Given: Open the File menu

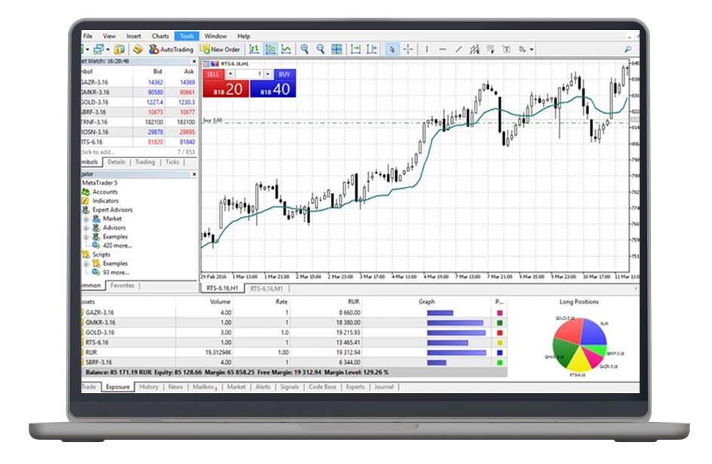Looking at the screenshot, I should click(x=87, y=36).
